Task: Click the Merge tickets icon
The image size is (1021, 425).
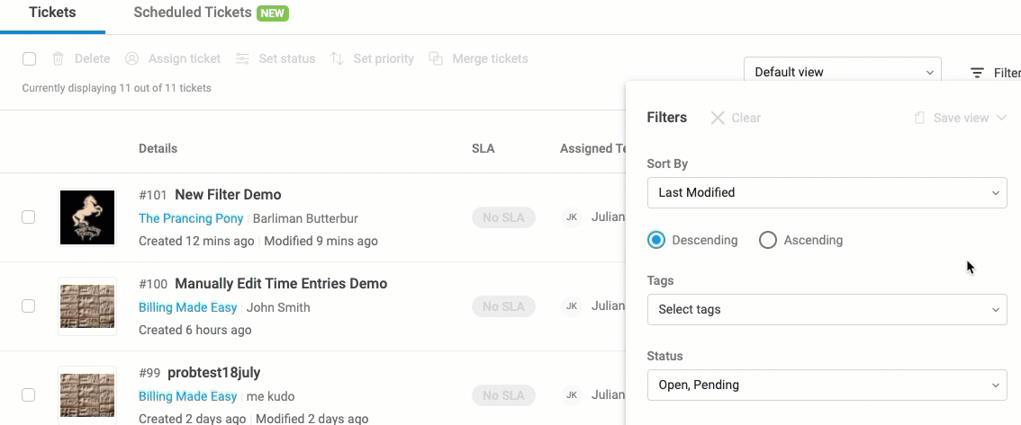Action: 436,58
